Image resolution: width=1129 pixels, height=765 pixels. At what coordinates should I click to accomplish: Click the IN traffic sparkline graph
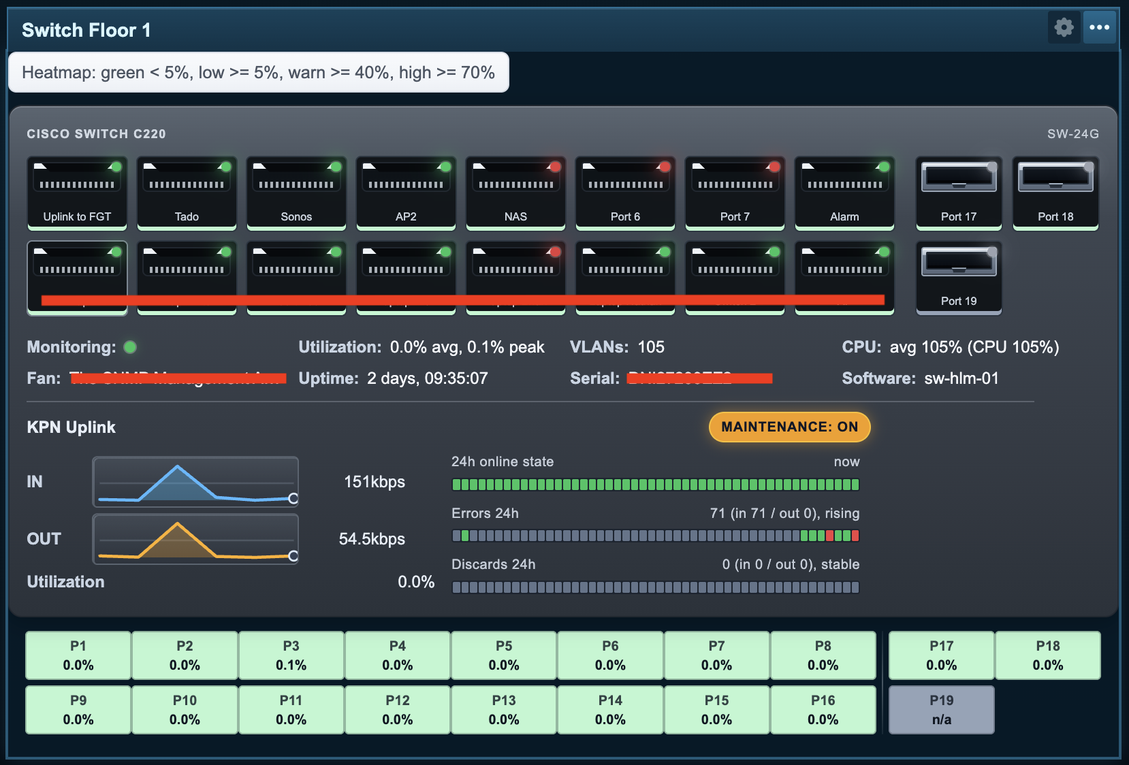pyautogui.click(x=195, y=482)
